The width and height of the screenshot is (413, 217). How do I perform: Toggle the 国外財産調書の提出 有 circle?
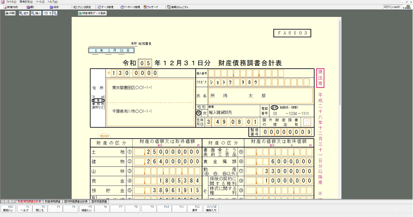307,122
